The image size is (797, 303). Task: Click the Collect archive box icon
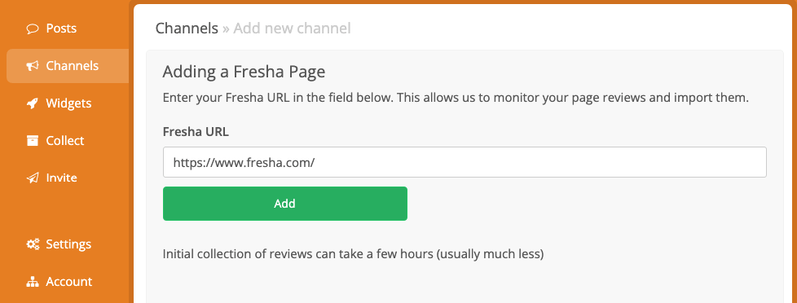tap(33, 140)
